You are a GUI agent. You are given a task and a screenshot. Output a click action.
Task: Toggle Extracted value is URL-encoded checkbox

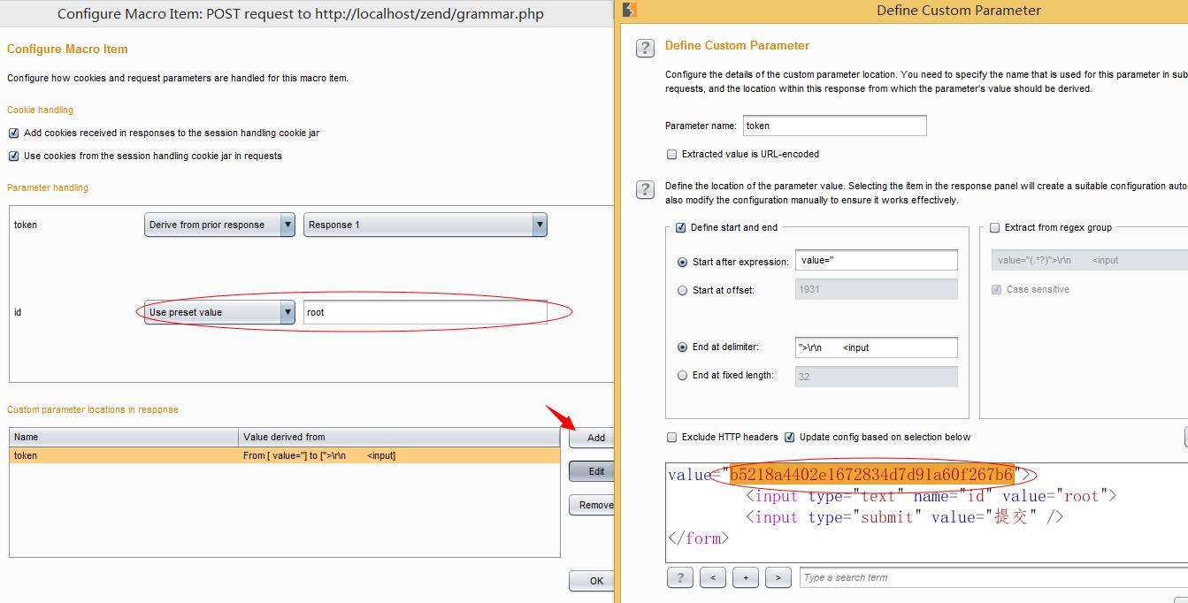(672, 154)
